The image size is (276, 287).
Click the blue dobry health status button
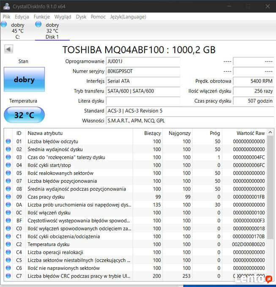coord(24,79)
